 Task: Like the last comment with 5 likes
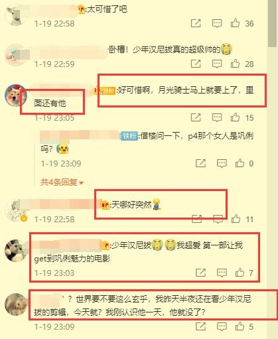[x=240, y=326]
